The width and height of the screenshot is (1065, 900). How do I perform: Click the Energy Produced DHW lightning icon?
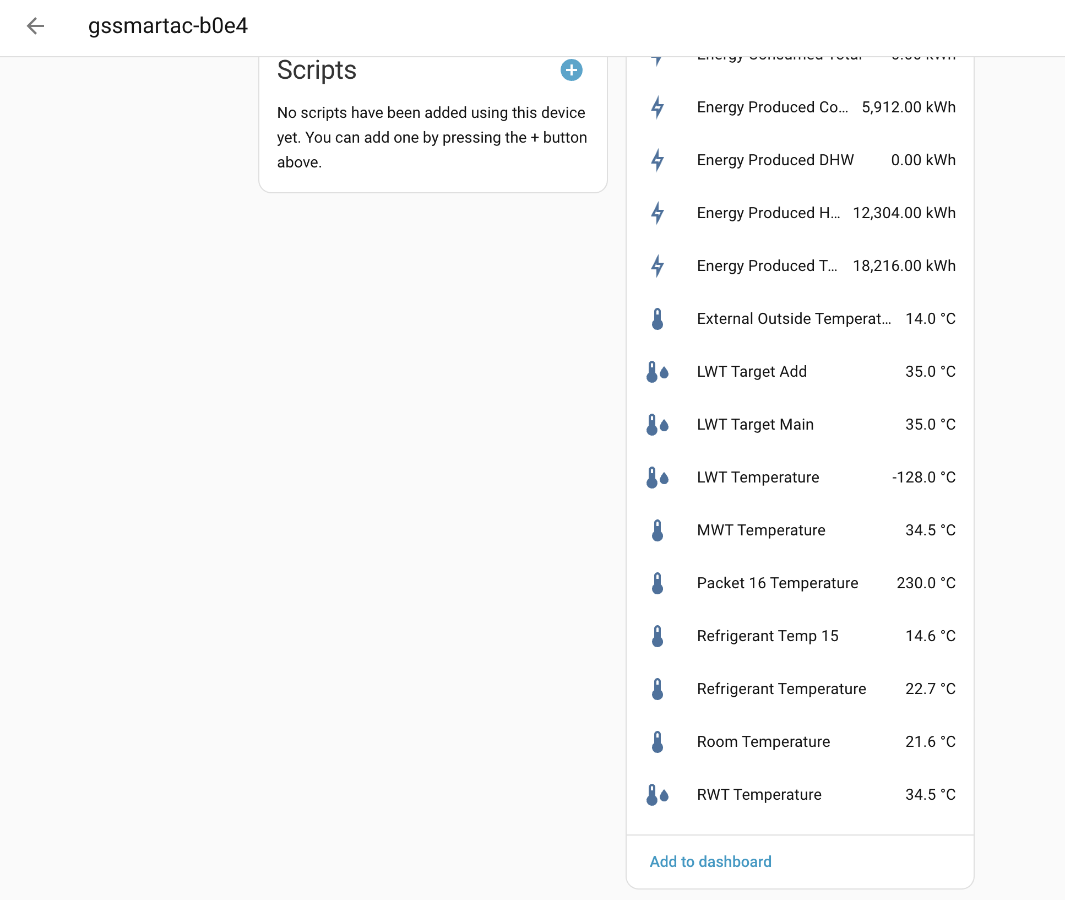pos(657,160)
